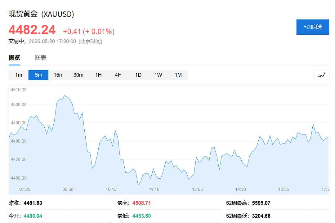Select the 1m timeframe
The width and height of the screenshot is (335, 223).
click(19, 75)
